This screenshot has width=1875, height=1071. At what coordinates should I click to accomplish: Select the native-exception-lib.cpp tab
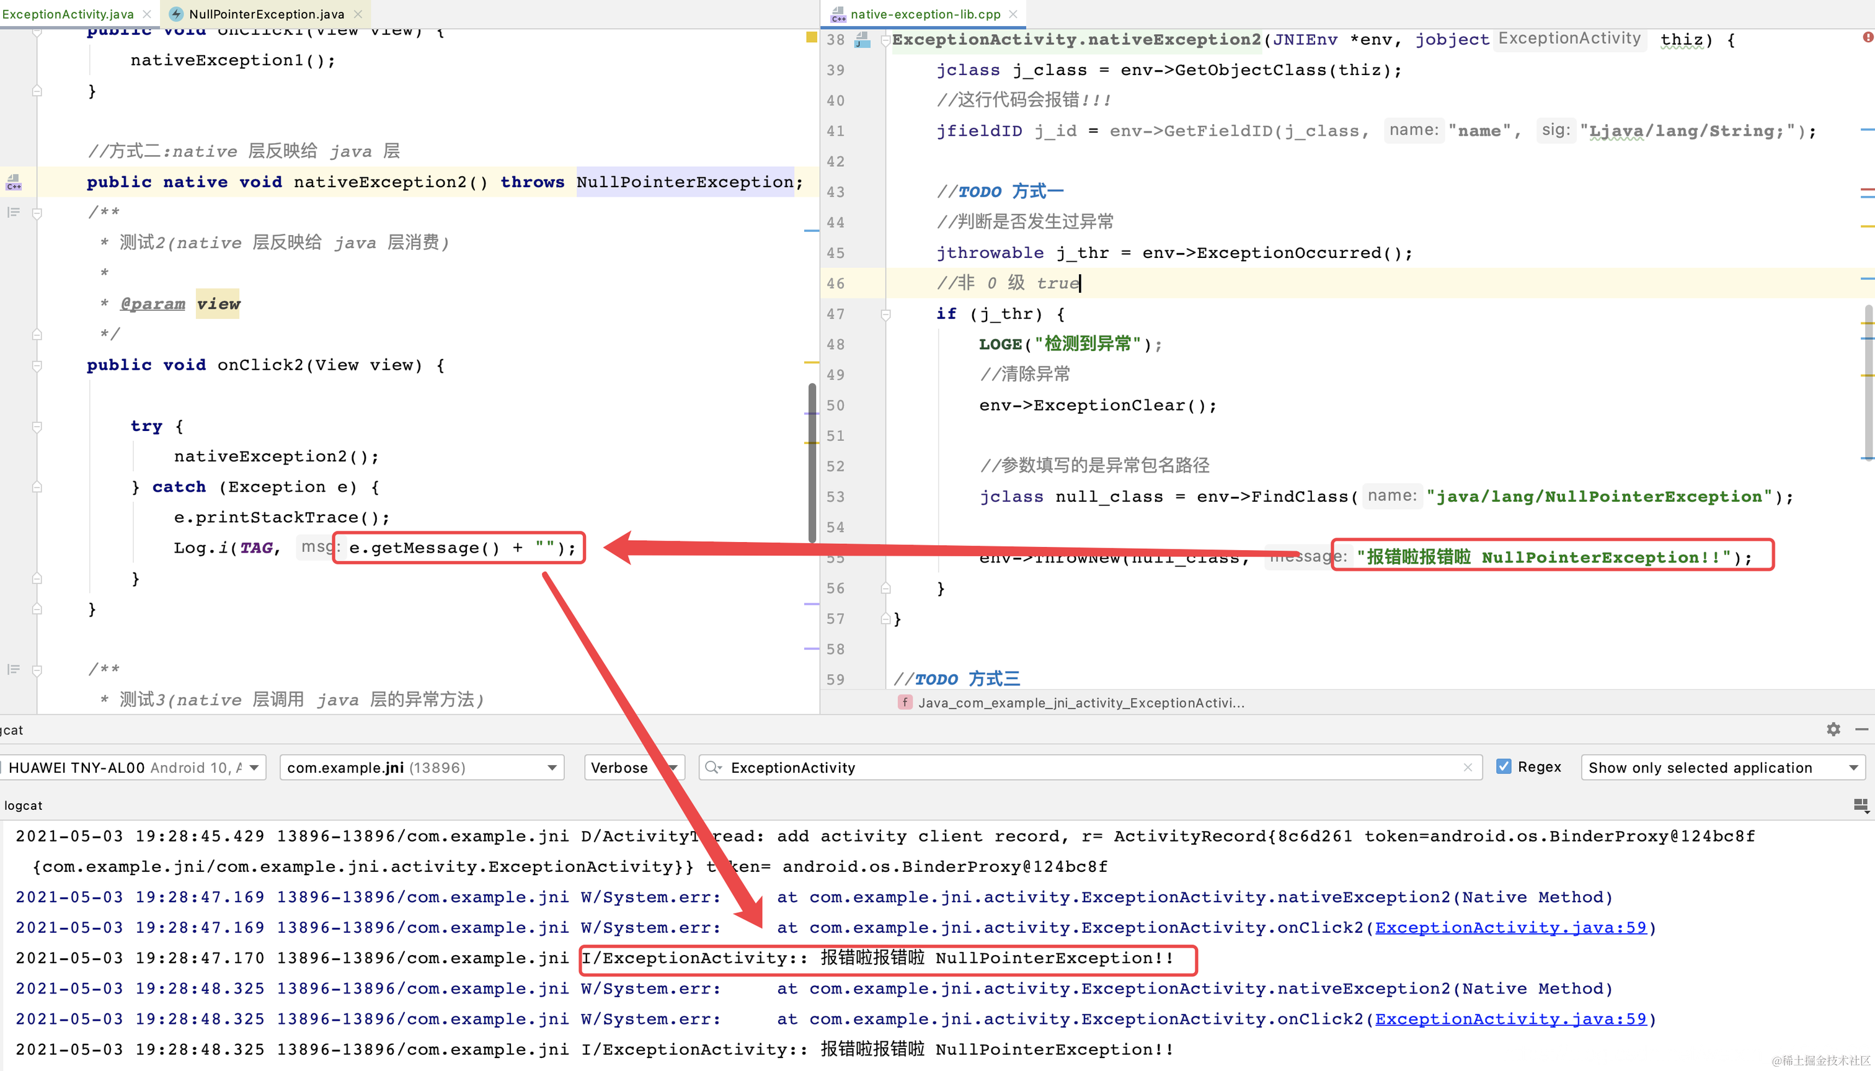[924, 14]
